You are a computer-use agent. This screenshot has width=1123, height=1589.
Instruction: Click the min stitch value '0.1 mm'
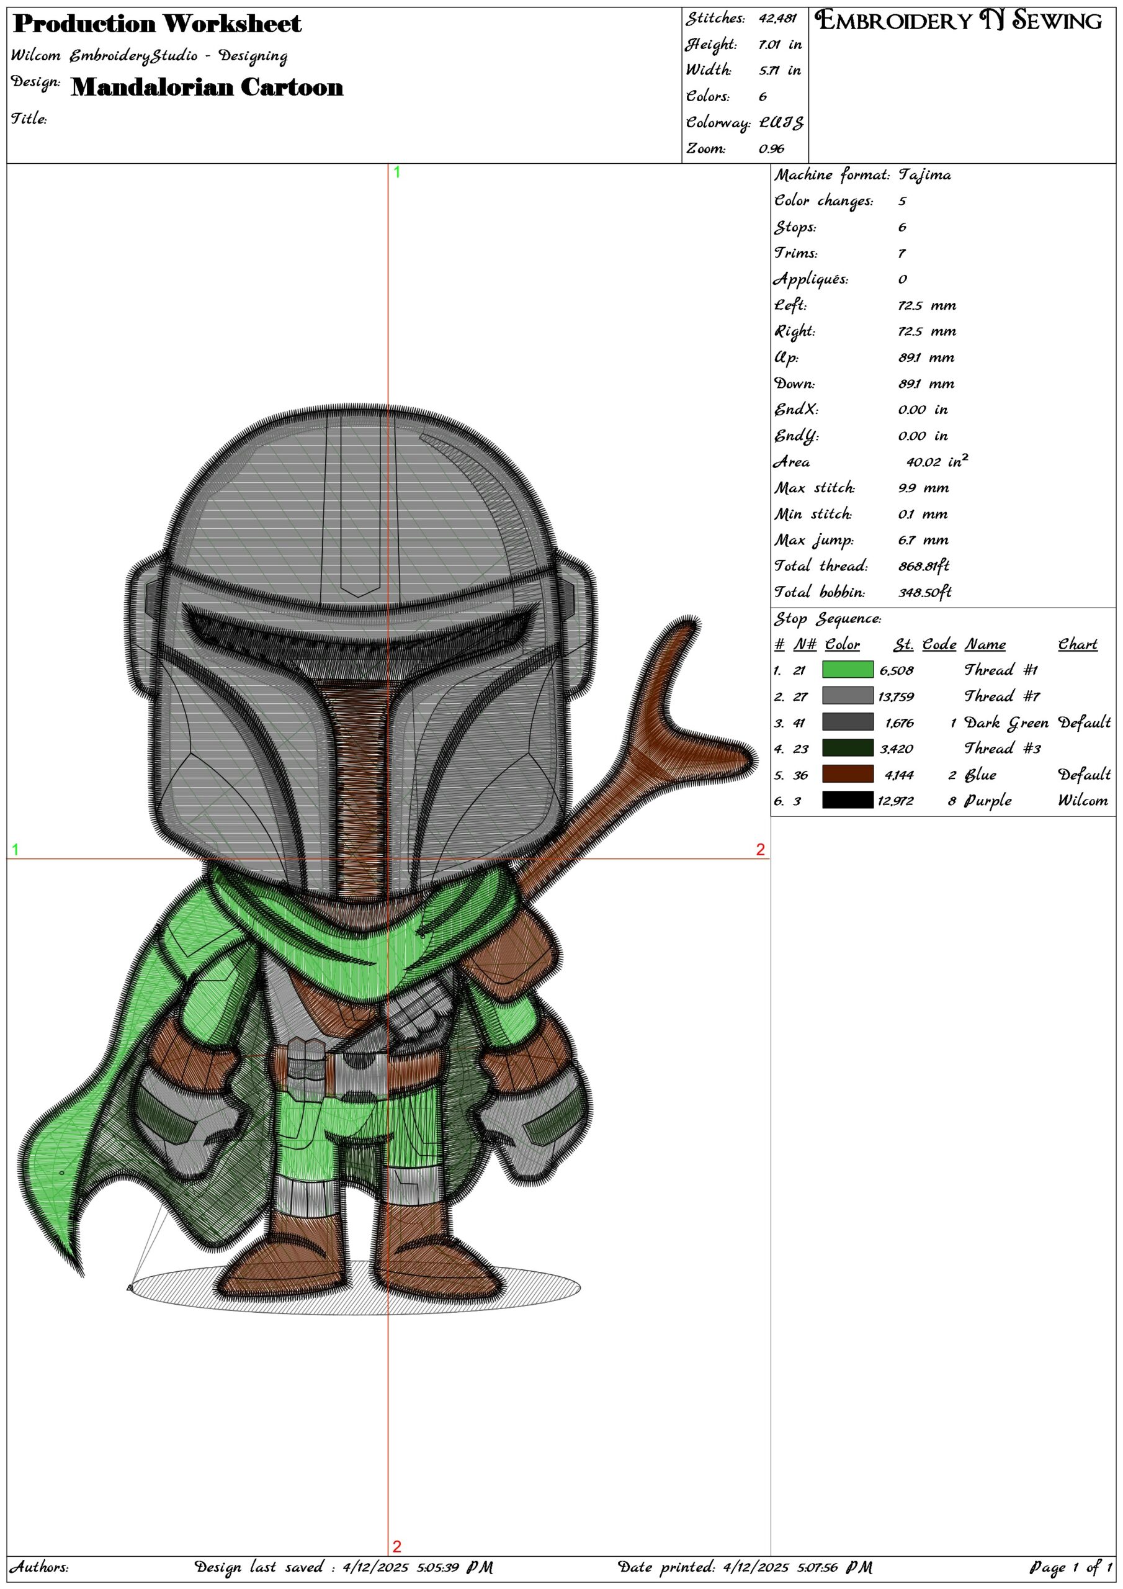point(923,514)
